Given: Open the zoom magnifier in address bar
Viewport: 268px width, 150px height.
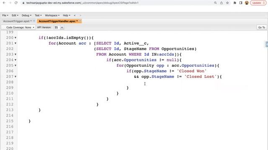Looking at the screenshot, I should [x=215, y=3].
